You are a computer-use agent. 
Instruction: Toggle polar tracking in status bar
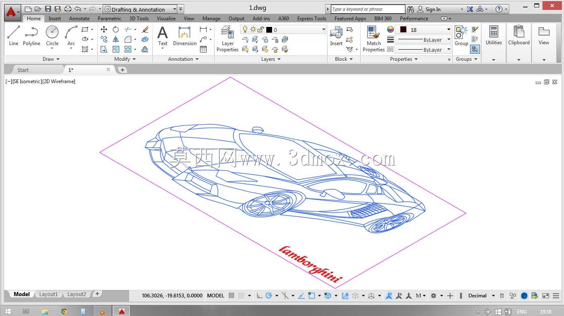[269, 295]
